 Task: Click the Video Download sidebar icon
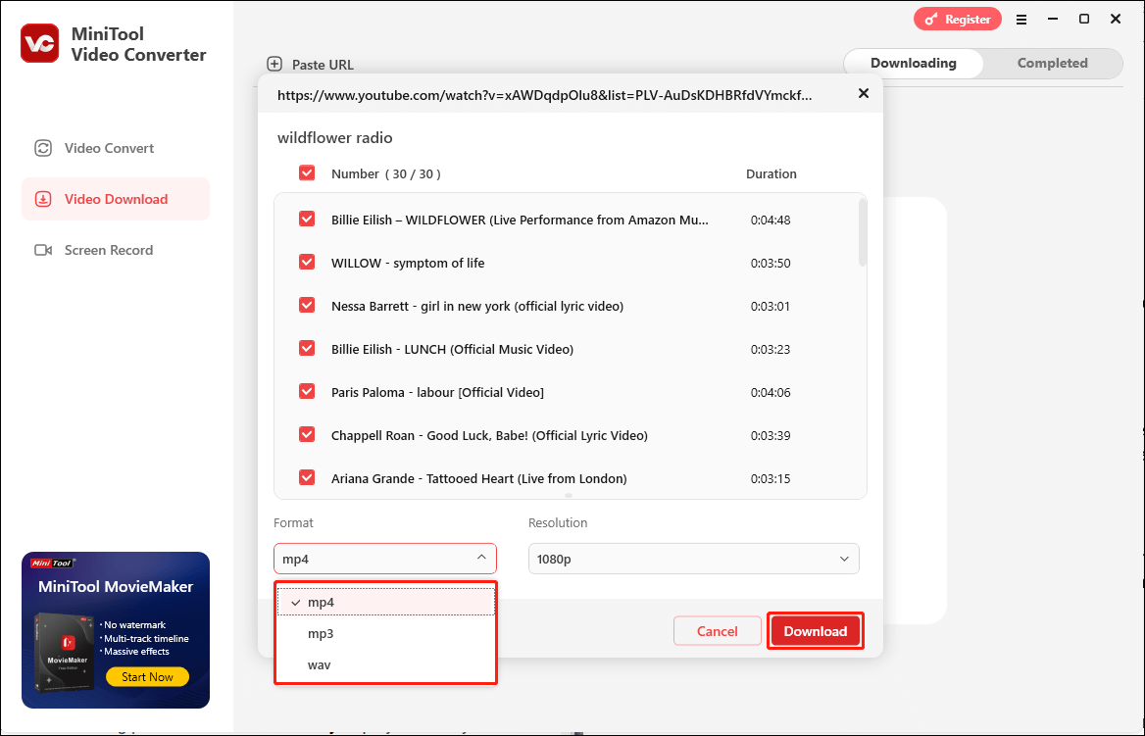[43, 199]
